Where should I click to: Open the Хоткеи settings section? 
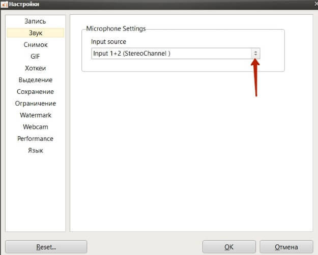coord(35,68)
